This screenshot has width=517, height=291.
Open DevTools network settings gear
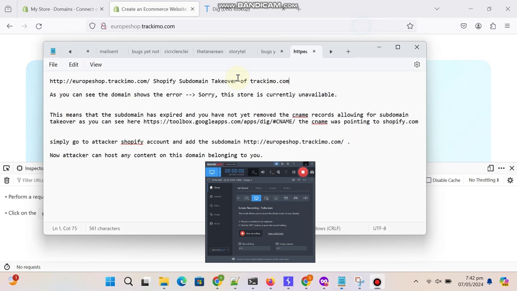coord(510,180)
